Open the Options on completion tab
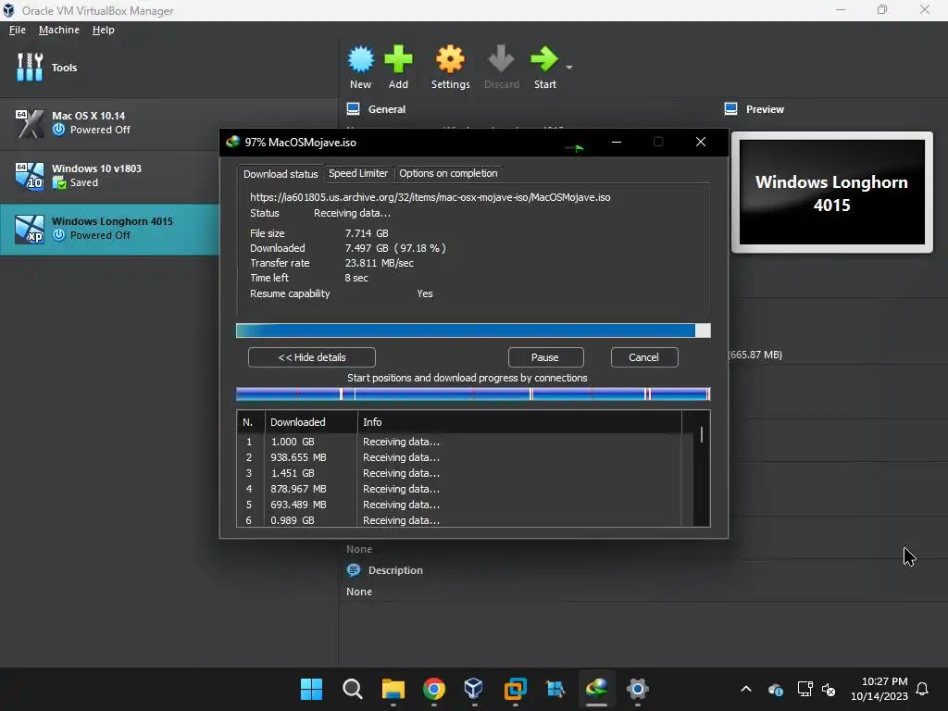948x711 pixels. 448,173
